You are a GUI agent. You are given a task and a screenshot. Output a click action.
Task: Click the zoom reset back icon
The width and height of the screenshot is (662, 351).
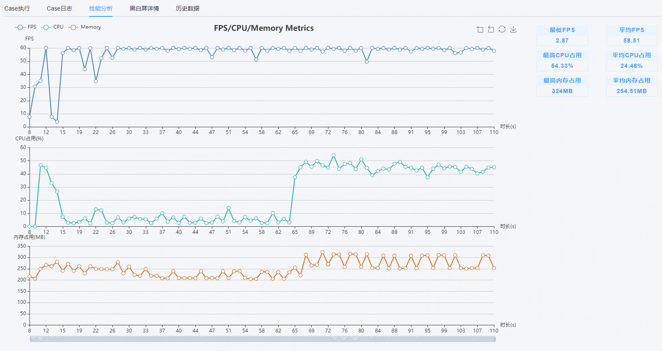tap(491, 29)
